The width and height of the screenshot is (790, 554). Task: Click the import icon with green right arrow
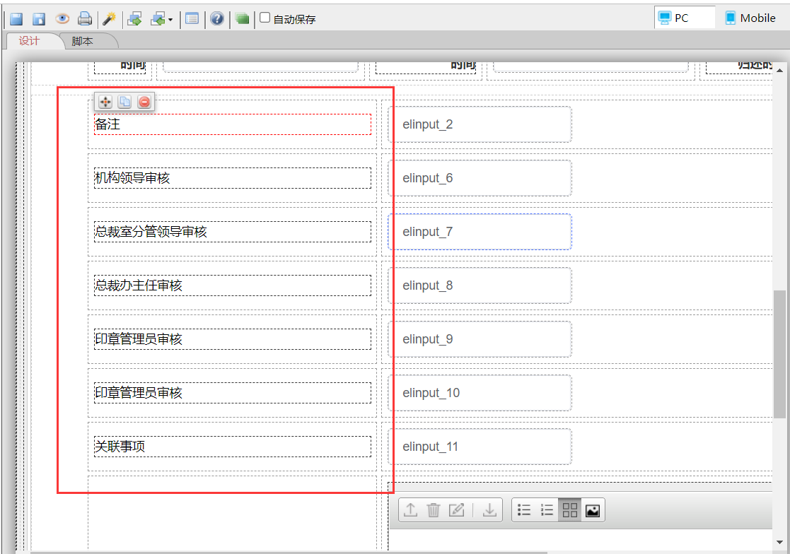134,19
